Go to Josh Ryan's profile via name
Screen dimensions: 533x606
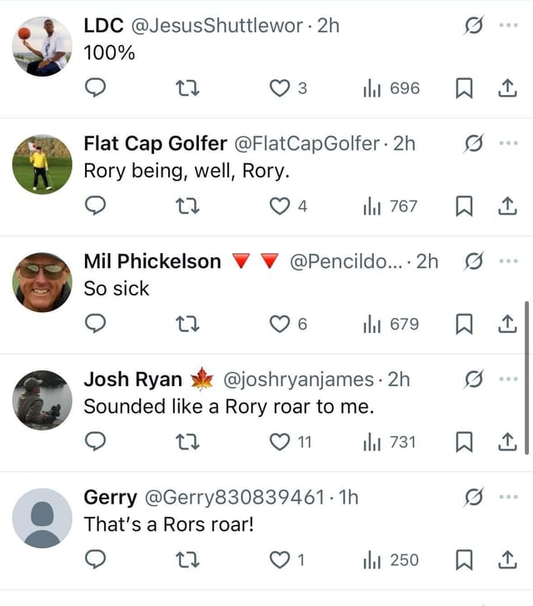(x=132, y=380)
